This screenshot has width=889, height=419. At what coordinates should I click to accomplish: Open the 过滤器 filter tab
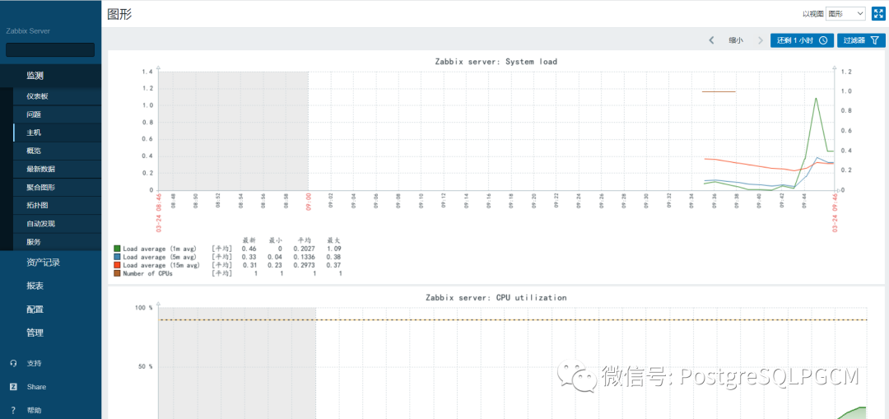[861, 40]
